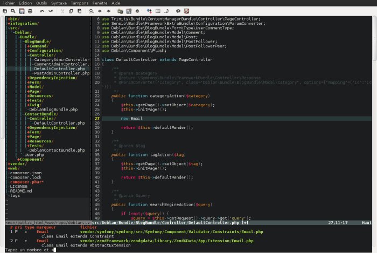Viewport: 377px width, 253px height.
Task: Select DeblanContactBundle.php in tree
Action: click(57, 150)
